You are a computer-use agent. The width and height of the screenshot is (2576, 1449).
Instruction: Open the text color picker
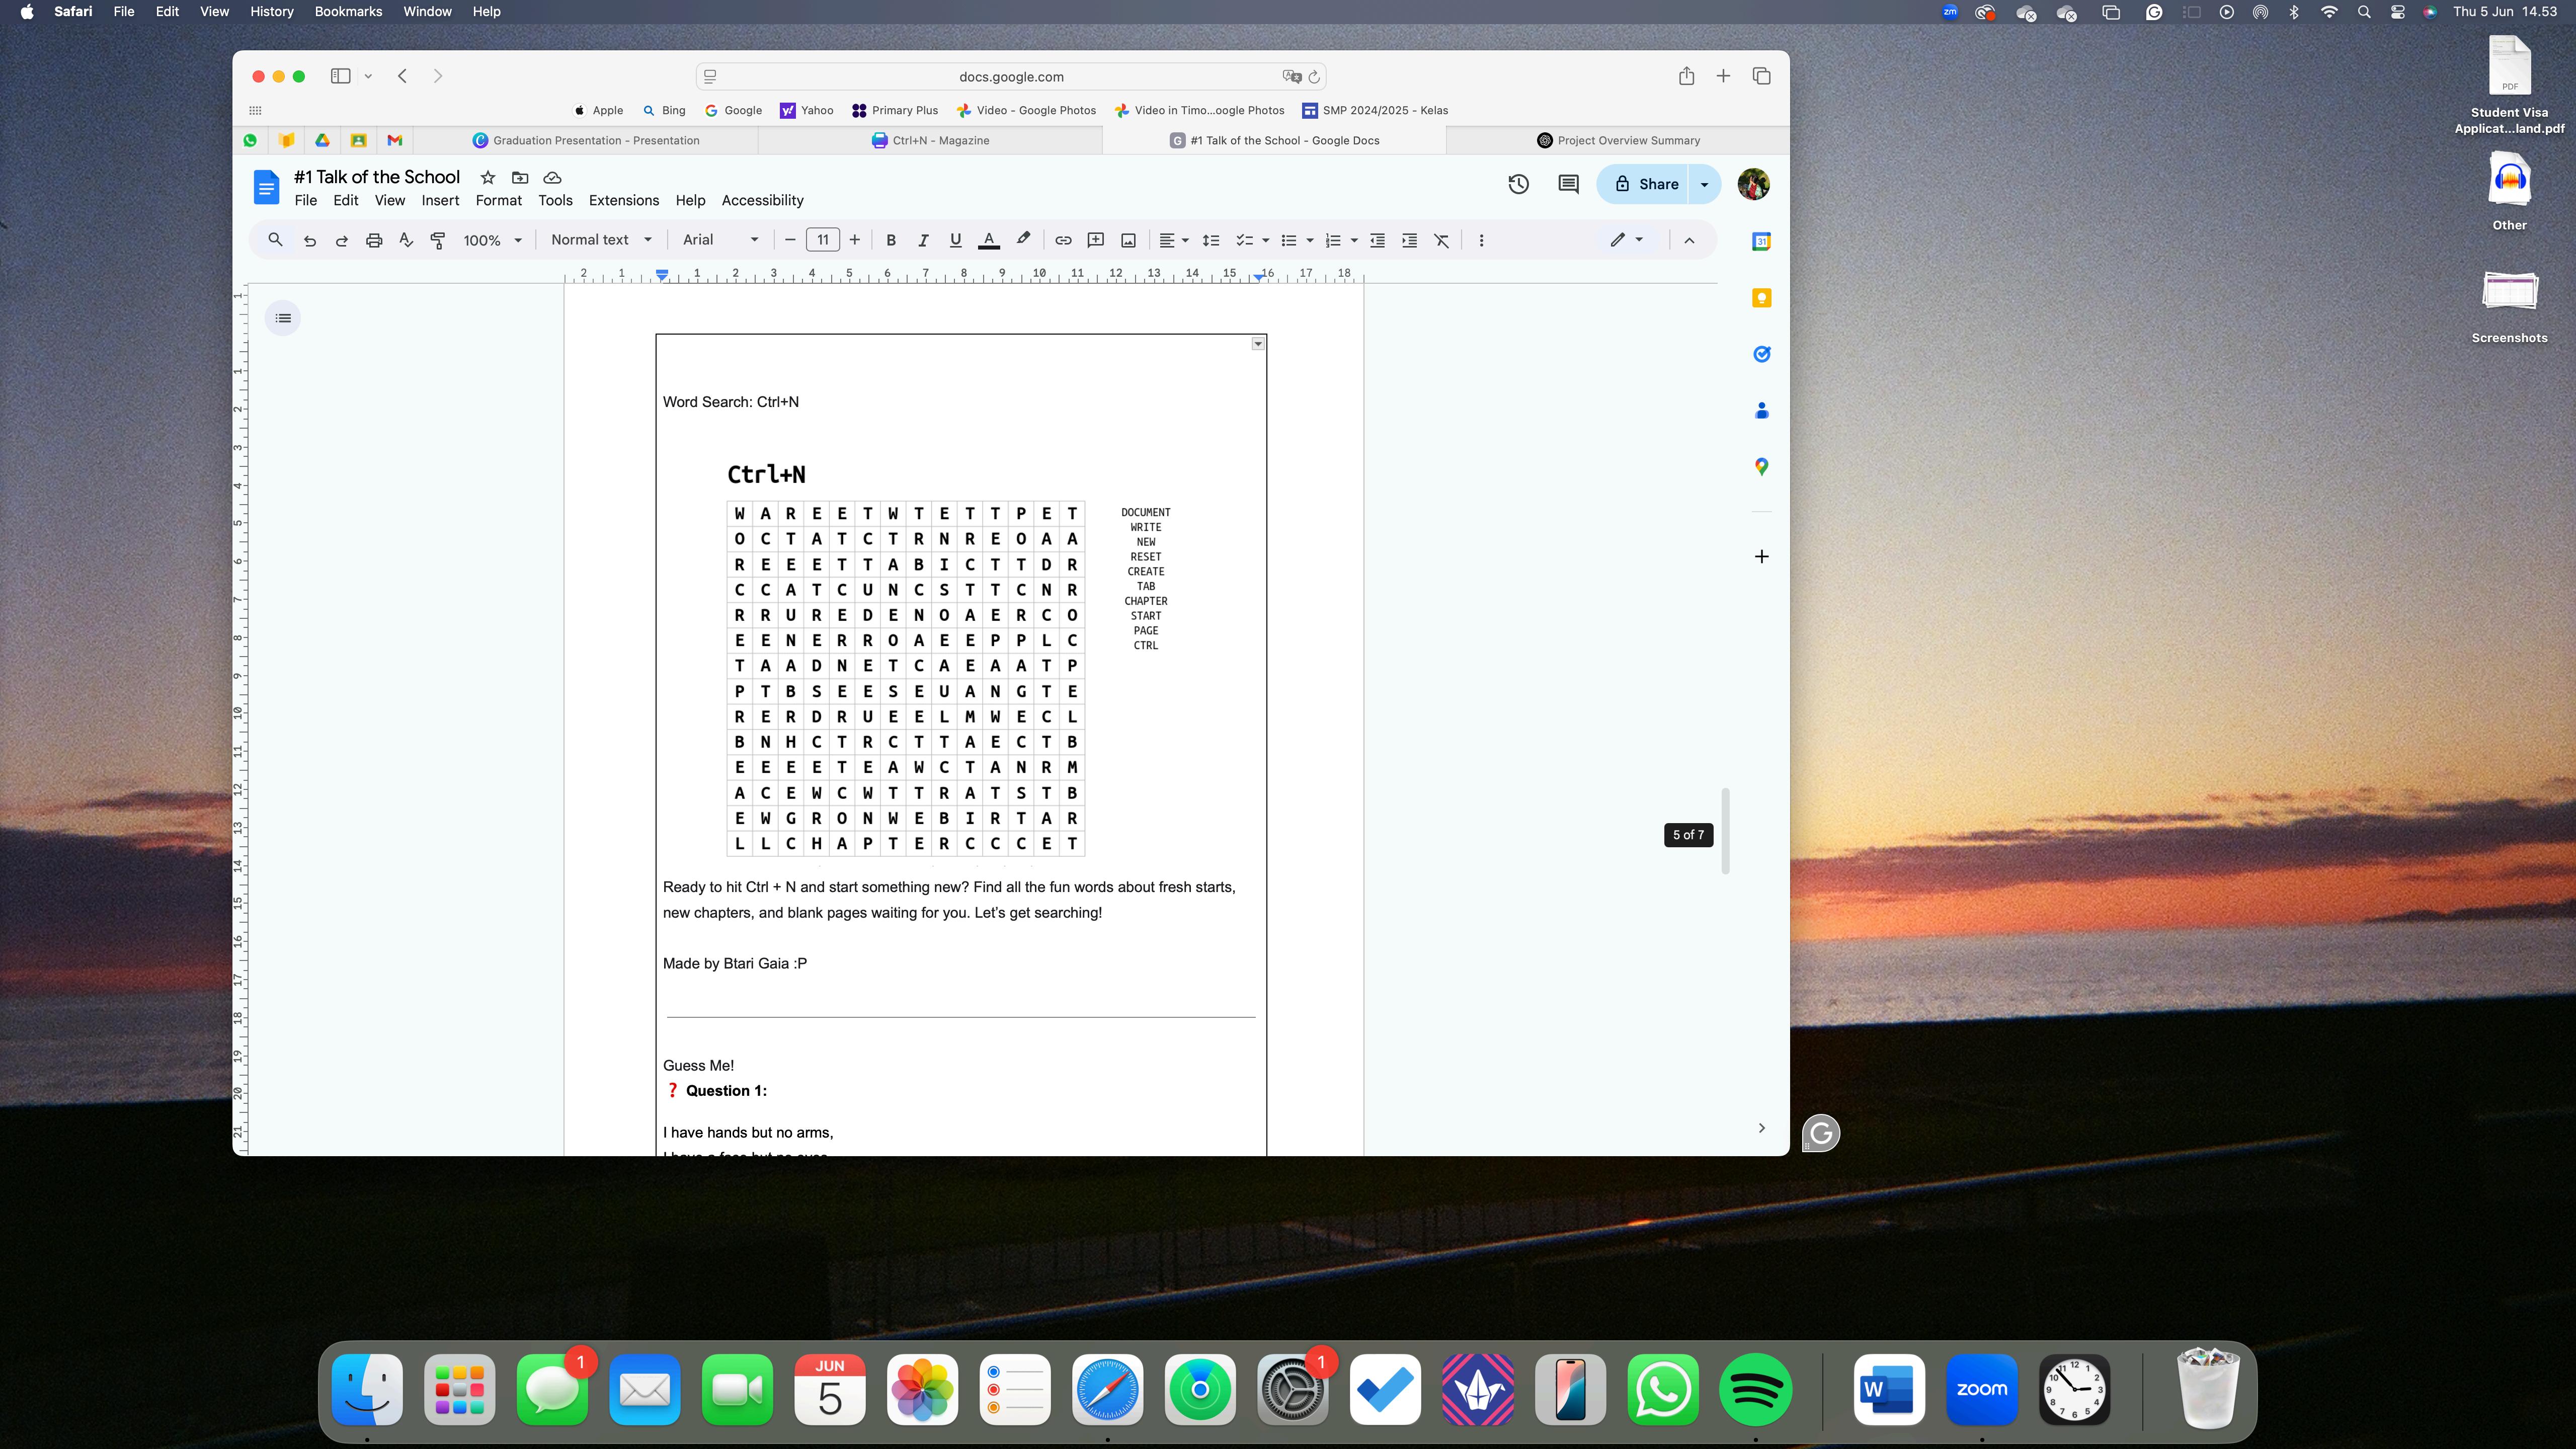988,240
